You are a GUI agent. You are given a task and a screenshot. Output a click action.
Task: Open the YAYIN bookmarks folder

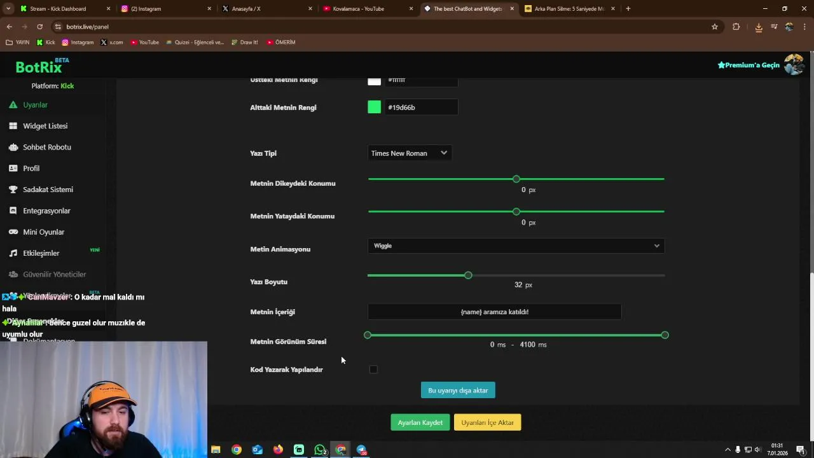18,43
